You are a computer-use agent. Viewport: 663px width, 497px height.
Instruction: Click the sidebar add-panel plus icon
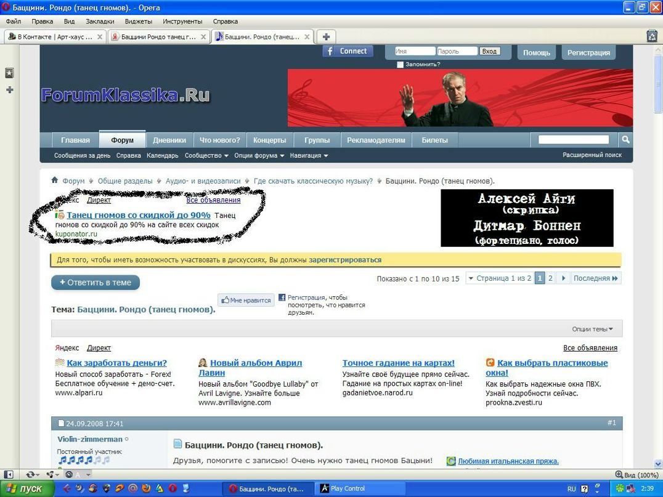10,89
